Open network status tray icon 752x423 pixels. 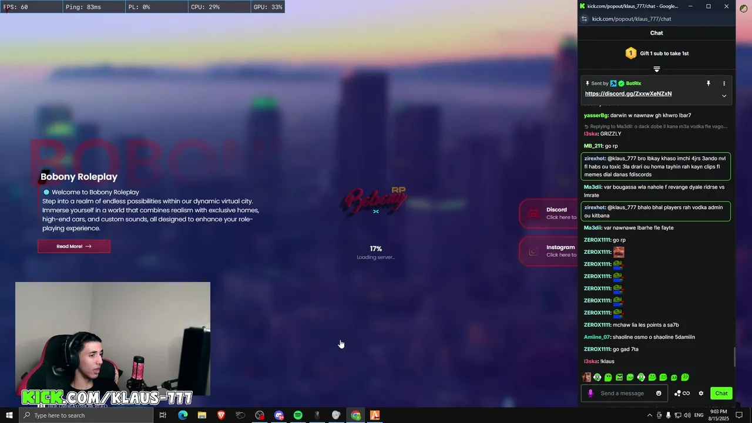678,415
